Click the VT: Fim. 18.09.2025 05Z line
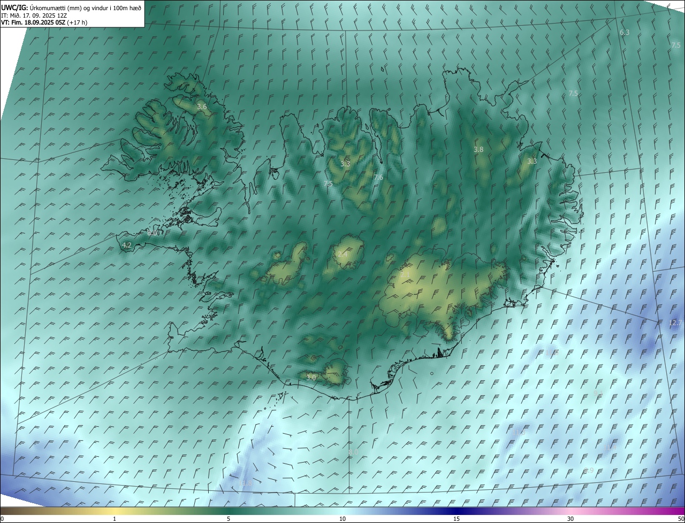This screenshot has width=685, height=523. click(44, 22)
